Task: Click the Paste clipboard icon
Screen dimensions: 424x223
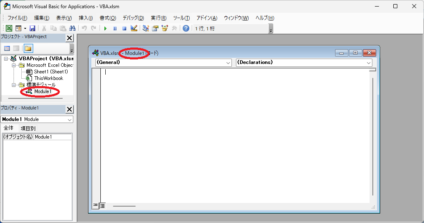Action: [x=63, y=28]
